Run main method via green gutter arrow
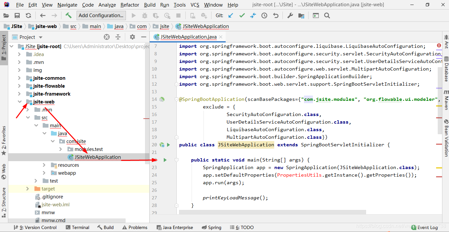Image resolution: width=449 pixels, height=232 pixels. tap(165, 160)
